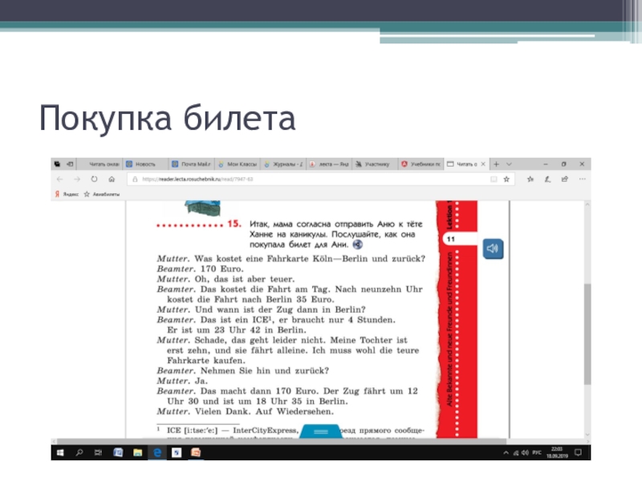The width and height of the screenshot is (642, 481).
Task: Go back to the previous page
Action: [59, 180]
